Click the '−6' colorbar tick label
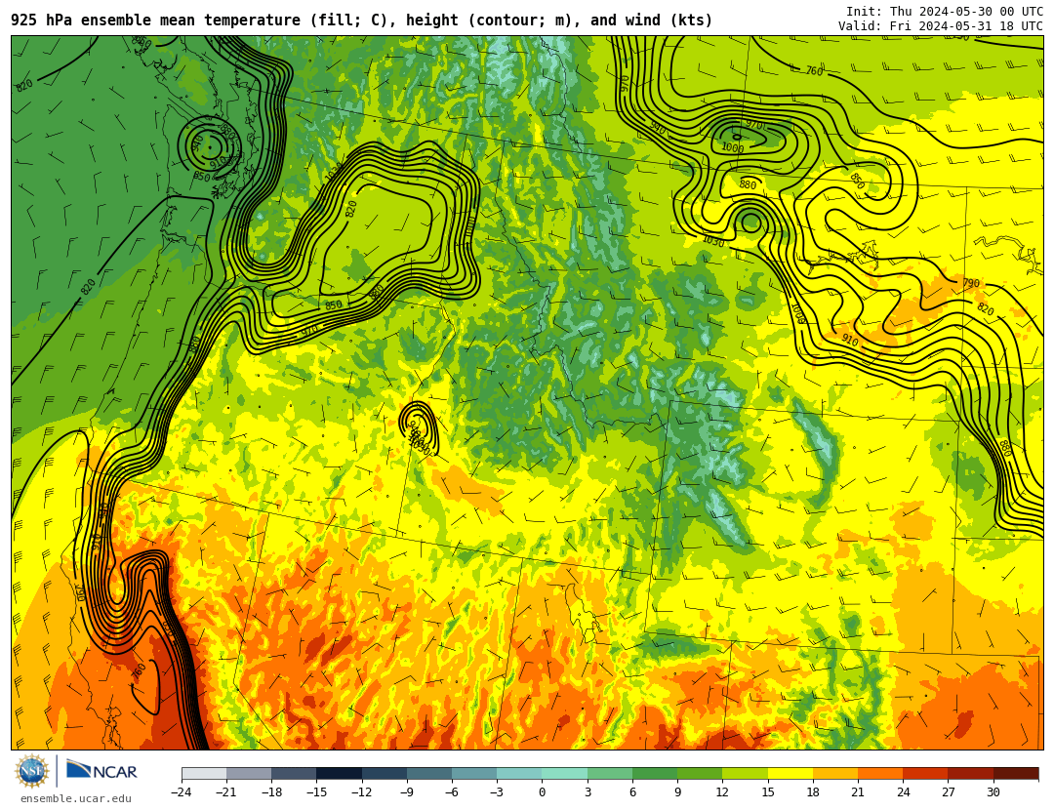1054x811 pixels. [452, 792]
